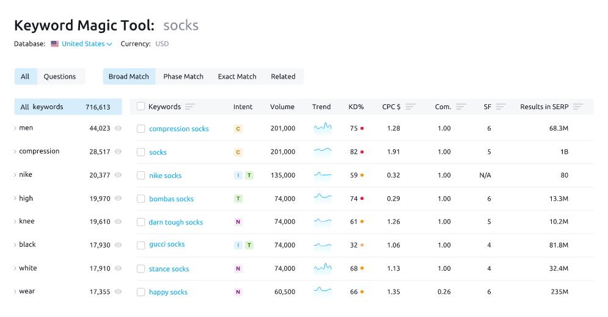Open the trend sparkline for darn tough socks
Screen dimensions: 608x317
tap(323, 222)
